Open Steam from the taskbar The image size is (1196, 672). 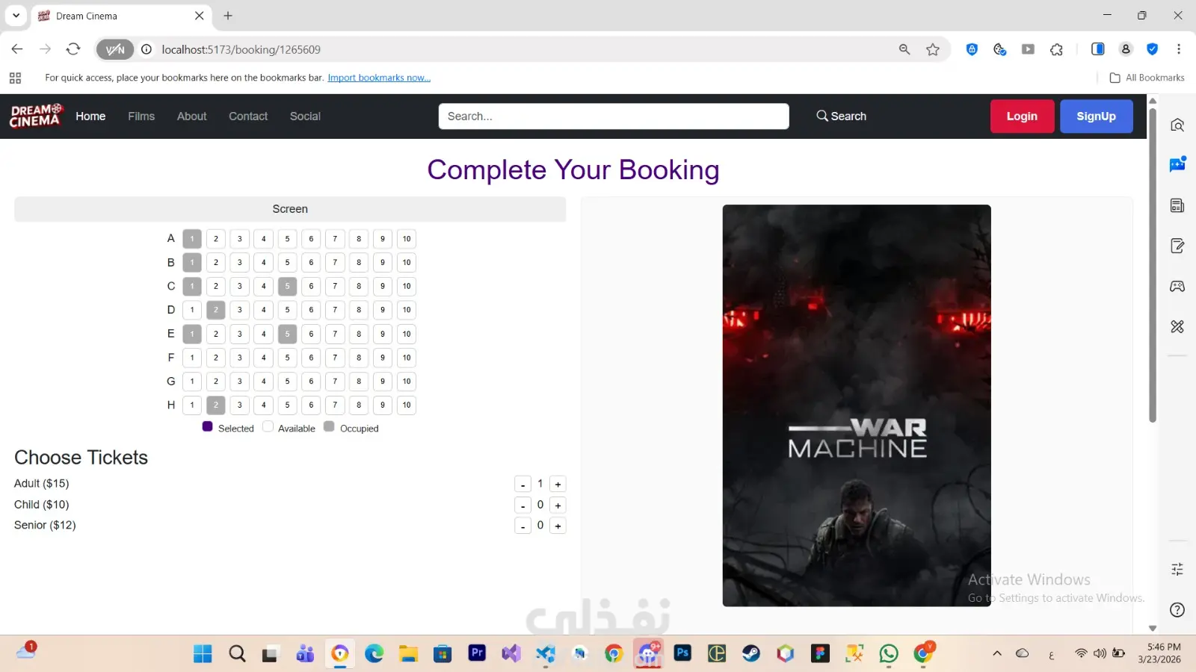(751, 654)
